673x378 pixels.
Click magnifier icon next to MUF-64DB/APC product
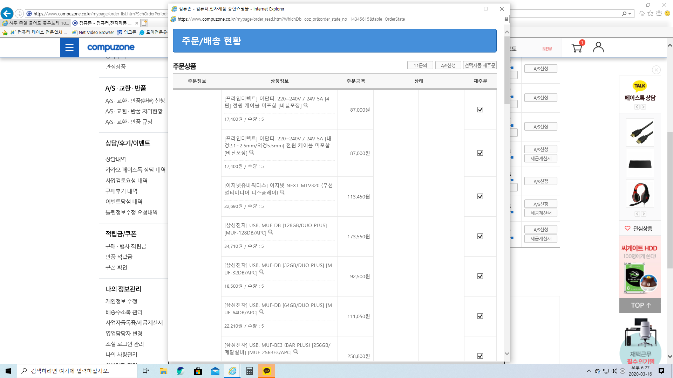(261, 312)
